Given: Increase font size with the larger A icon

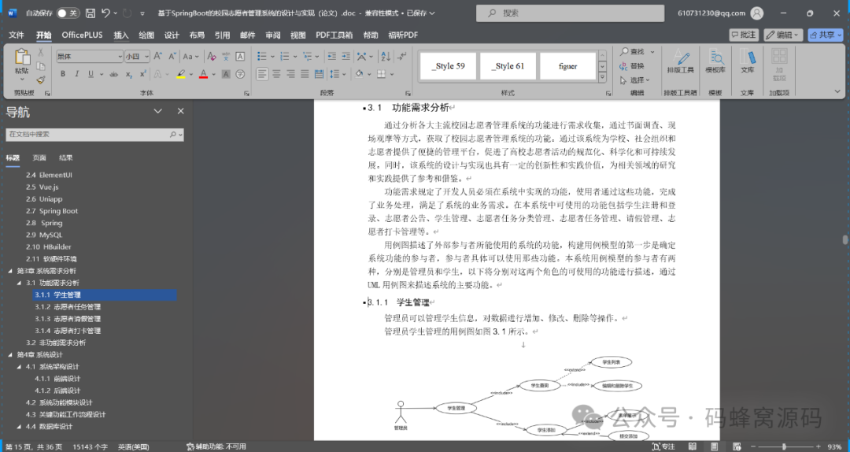Looking at the screenshot, I should tap(157, 56).
